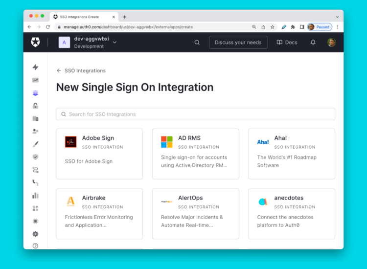The height and width of the screenshot is (269, 367).
Task: Select the SSO Integrations Create tab
Action: tap(84, 17)
